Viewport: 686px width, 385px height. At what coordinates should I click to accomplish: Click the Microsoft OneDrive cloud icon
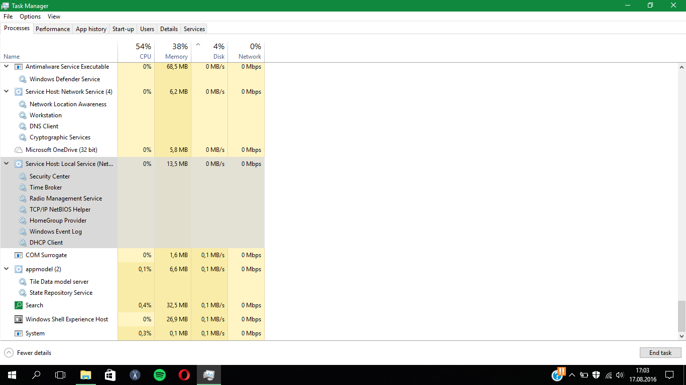coord(19,150)
